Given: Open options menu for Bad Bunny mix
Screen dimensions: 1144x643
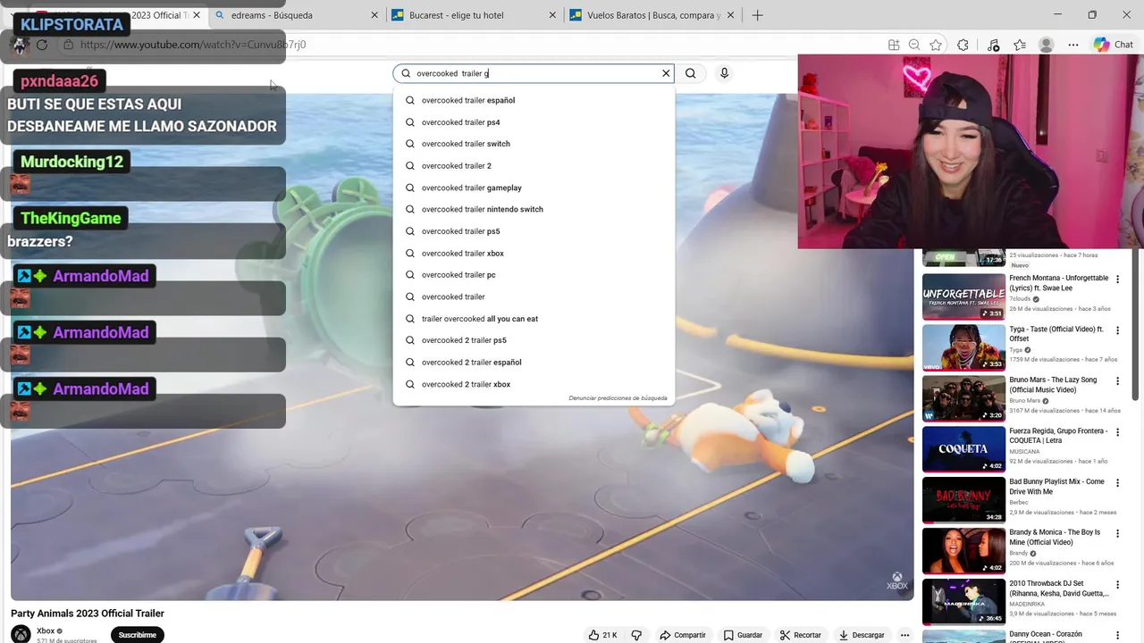Looking at the screenshot, I should 1117,483.
